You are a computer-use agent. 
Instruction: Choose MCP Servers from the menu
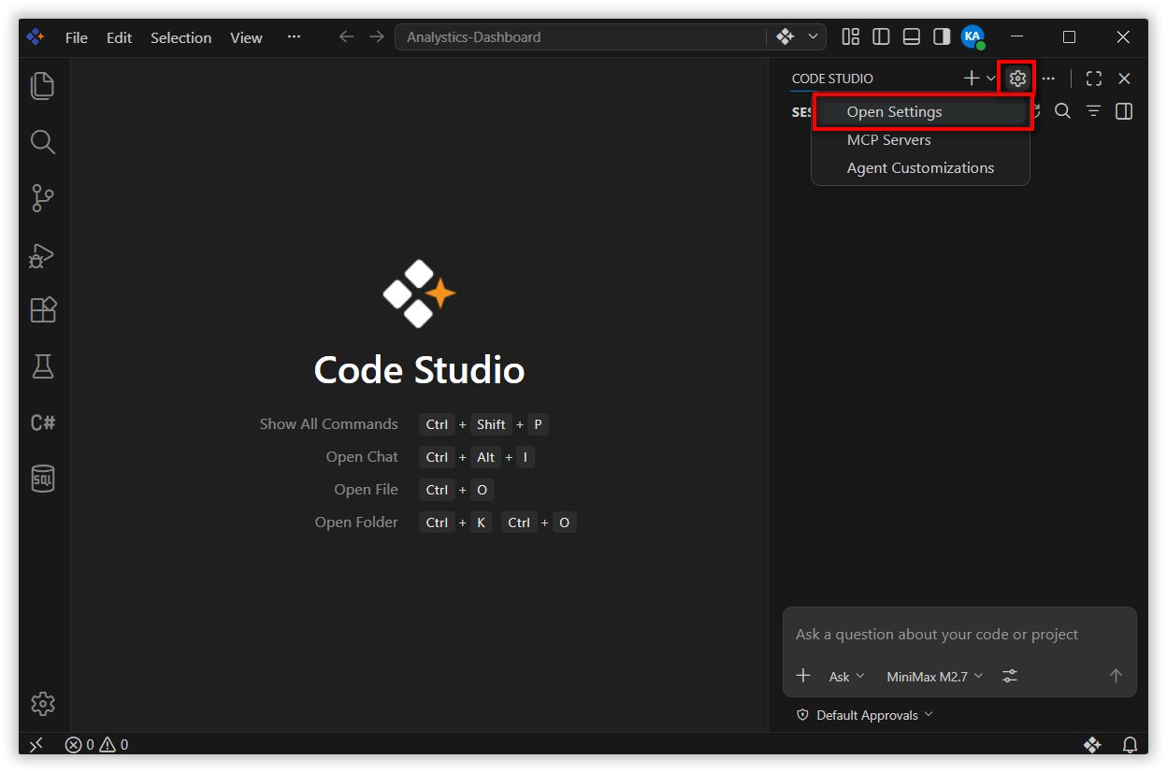(921, 140)
